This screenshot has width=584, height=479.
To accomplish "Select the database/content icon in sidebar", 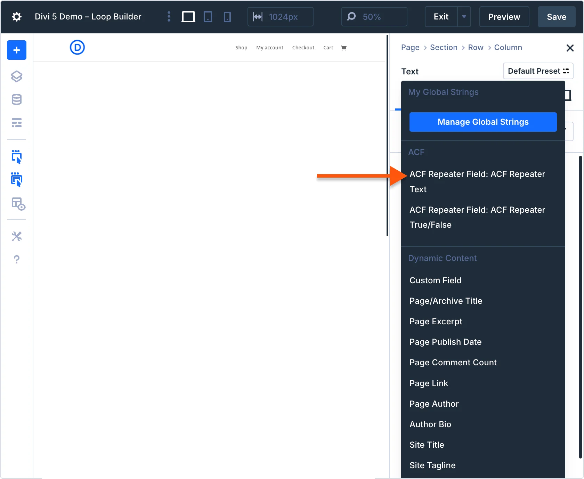I will coord(16,100).
